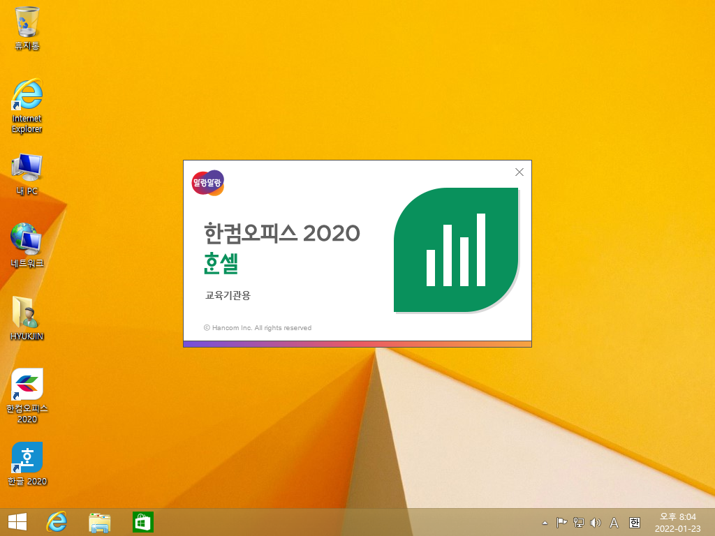Click the green '한셀' product name
Image resolution: width=715 pixels, height=536 pixels.
[221, 263]
